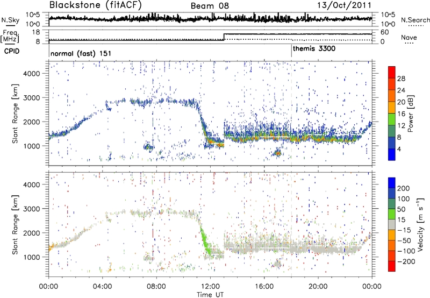This screenshot has height=298, width=430.
Task: Click the '1000' tick of the velocity panel
Action: pos(31,257)
